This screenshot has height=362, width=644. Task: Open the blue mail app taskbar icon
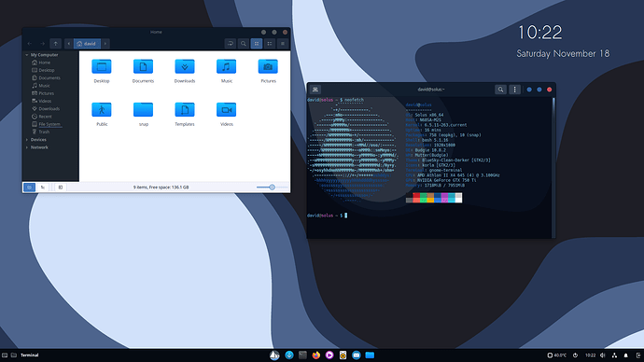coord(357,355)
